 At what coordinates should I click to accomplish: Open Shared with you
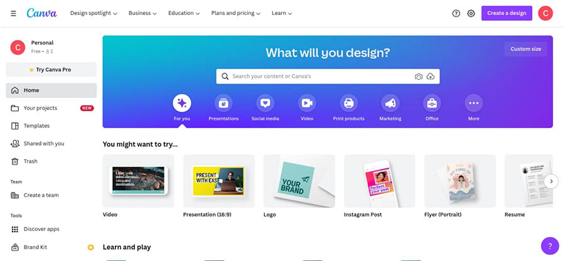(51, 143)
